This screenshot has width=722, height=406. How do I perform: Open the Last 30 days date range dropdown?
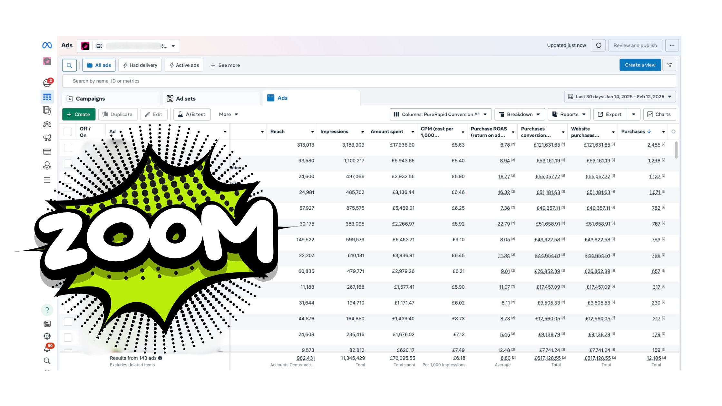[x=620, y=97]
